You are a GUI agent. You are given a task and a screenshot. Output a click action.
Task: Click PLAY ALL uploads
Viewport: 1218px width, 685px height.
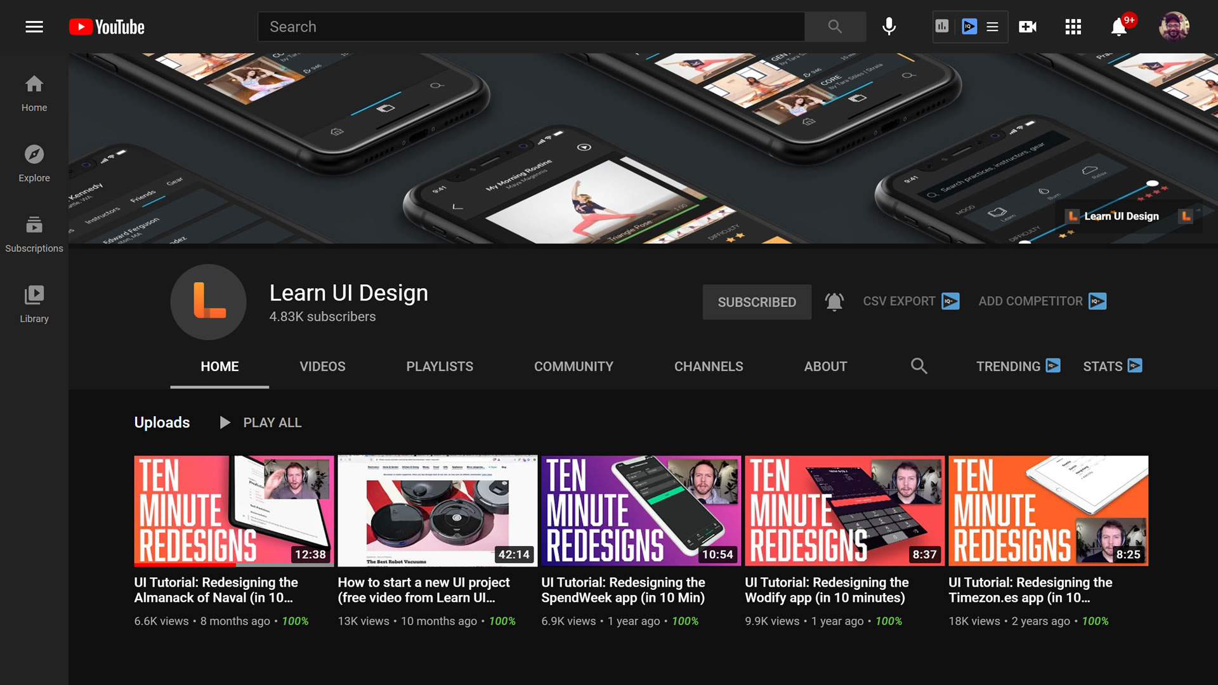[x=260, y=422]
